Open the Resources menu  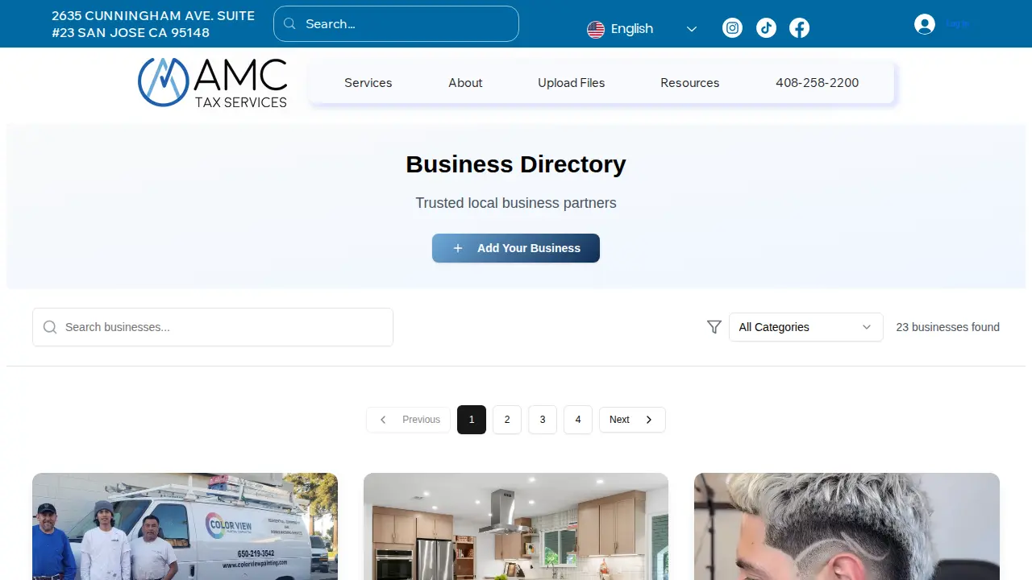pyautogui.click(x=690, y=83)
